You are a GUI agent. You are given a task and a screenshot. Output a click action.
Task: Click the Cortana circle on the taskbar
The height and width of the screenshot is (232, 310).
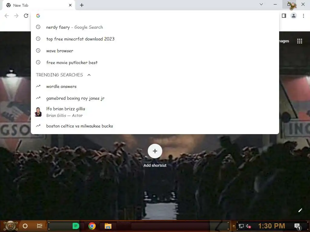tap(25, 226)
